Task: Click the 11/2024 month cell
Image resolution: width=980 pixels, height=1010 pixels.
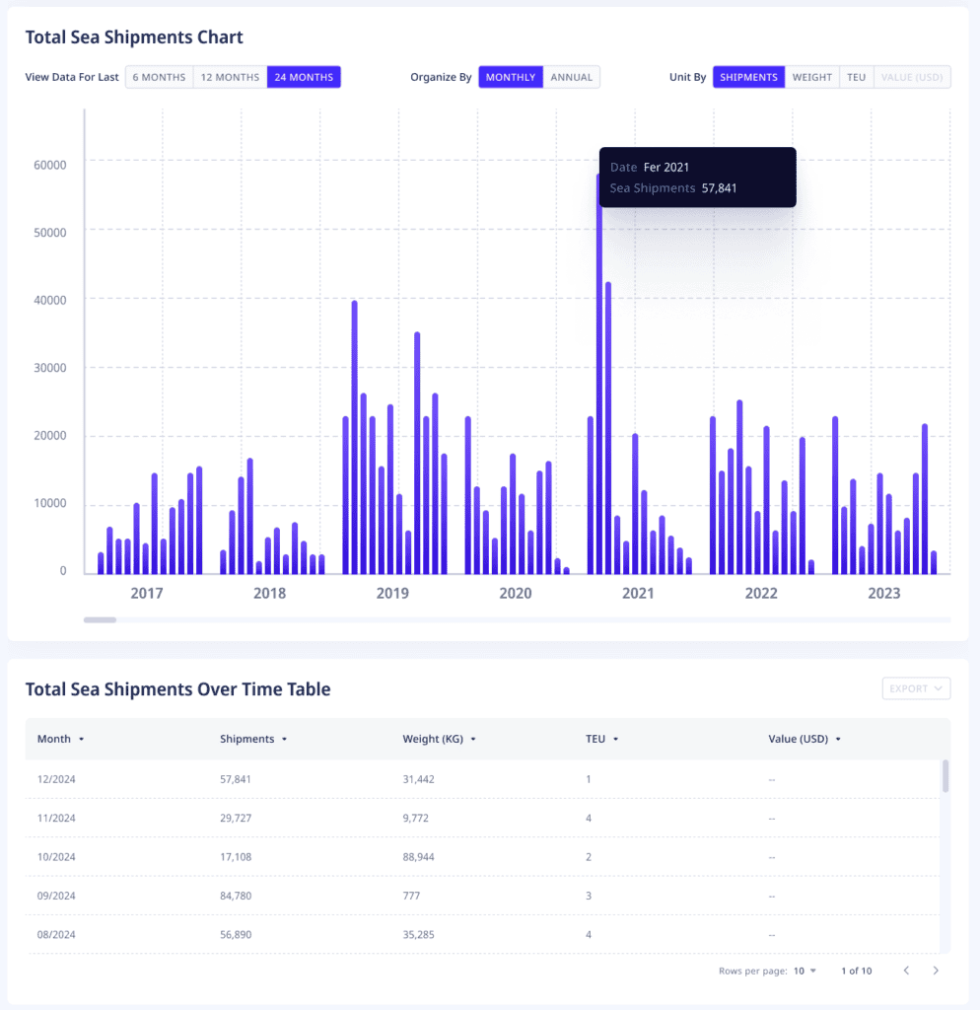Action: [56, 818]
